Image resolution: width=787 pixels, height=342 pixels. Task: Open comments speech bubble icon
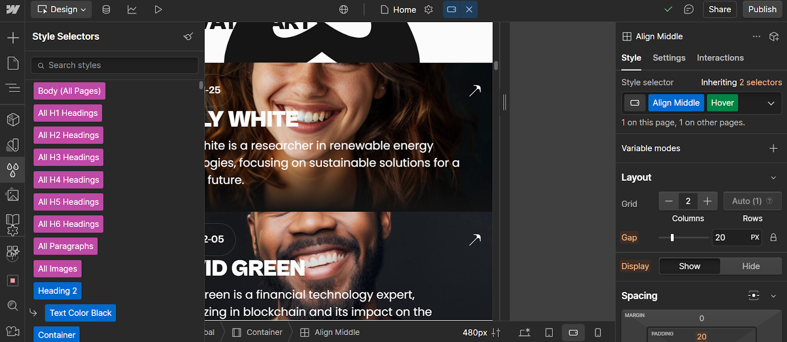tap(689, 9)
